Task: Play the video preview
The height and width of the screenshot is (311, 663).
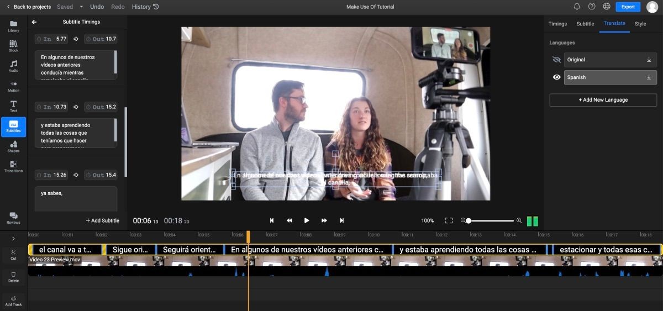Action: [x=307, y=220]
